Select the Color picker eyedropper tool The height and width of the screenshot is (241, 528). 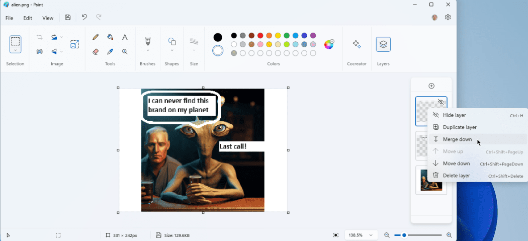point(110,51)
